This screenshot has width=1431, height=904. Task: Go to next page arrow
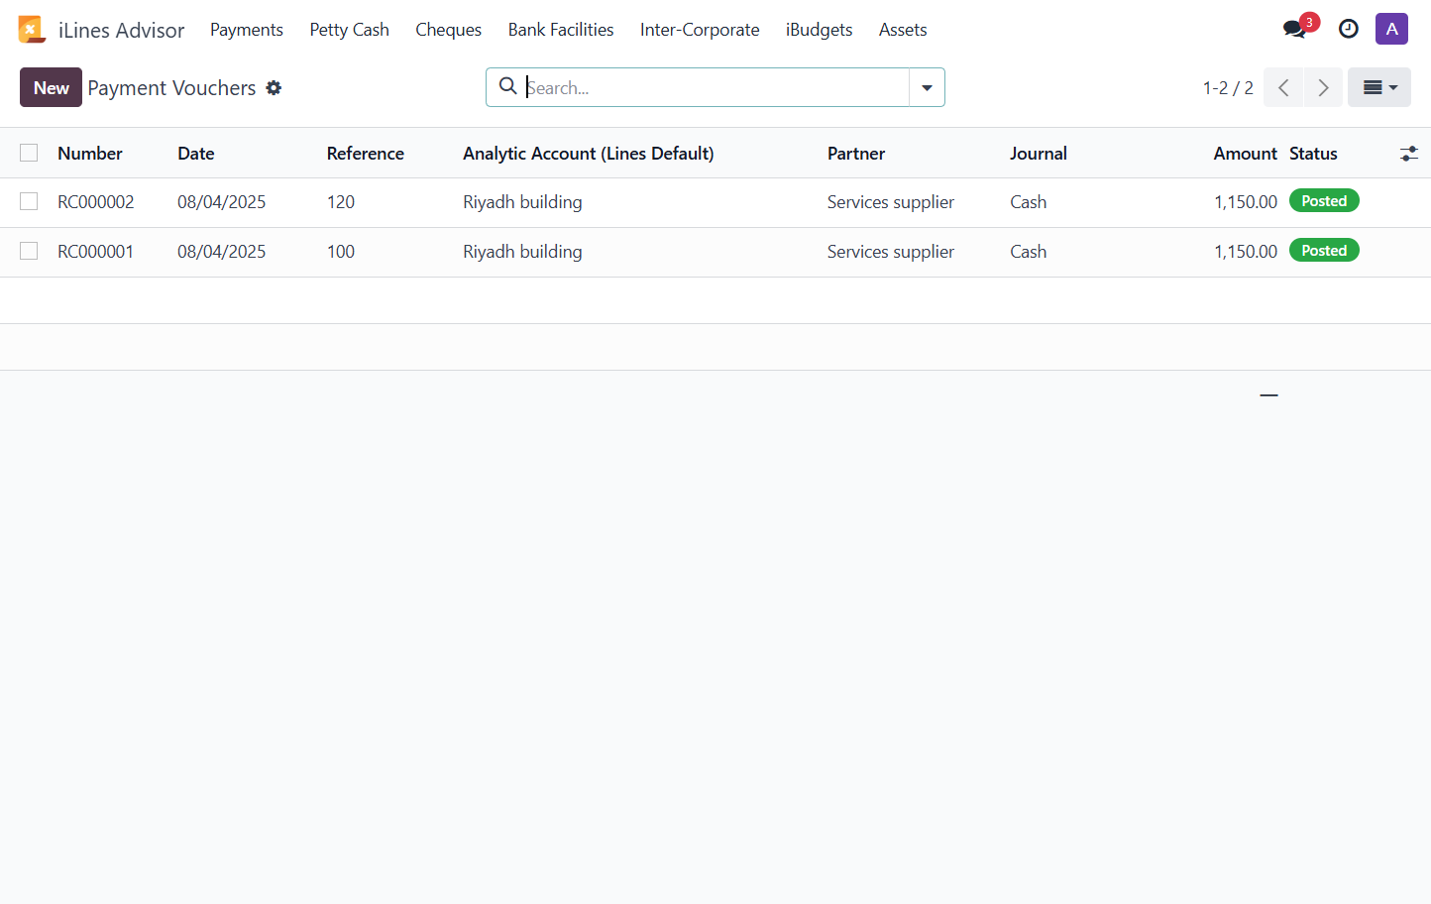[1323, 87]
